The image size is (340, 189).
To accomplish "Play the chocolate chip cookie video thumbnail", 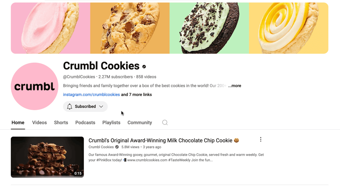I will tap(47, 157).
